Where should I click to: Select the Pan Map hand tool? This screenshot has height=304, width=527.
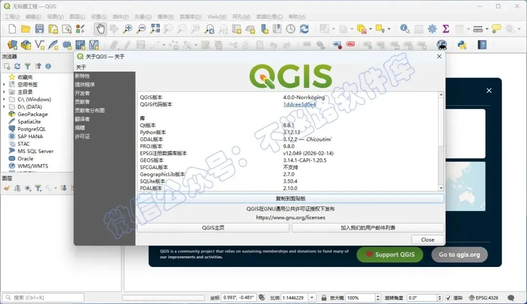click(x=100, y=29)
